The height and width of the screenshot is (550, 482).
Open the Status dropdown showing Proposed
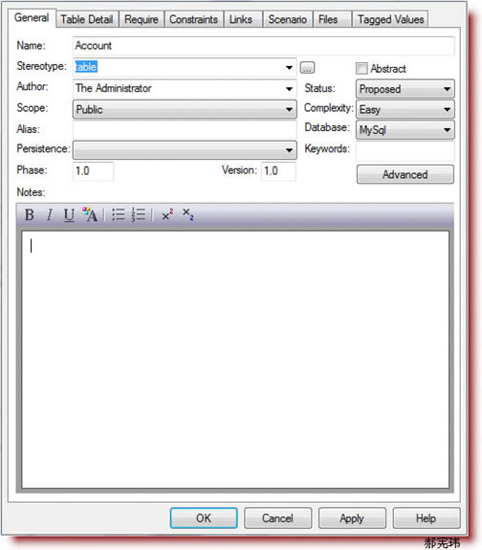tap(405, 89)
